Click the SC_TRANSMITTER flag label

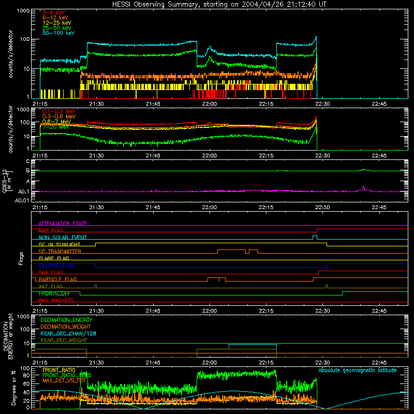[60, 252]
